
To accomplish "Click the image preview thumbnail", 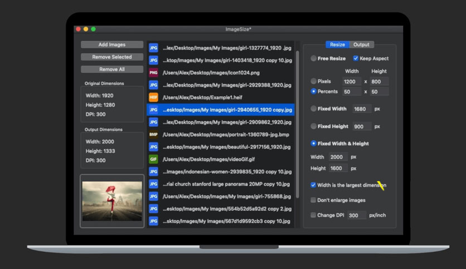I will pos(112,201).
